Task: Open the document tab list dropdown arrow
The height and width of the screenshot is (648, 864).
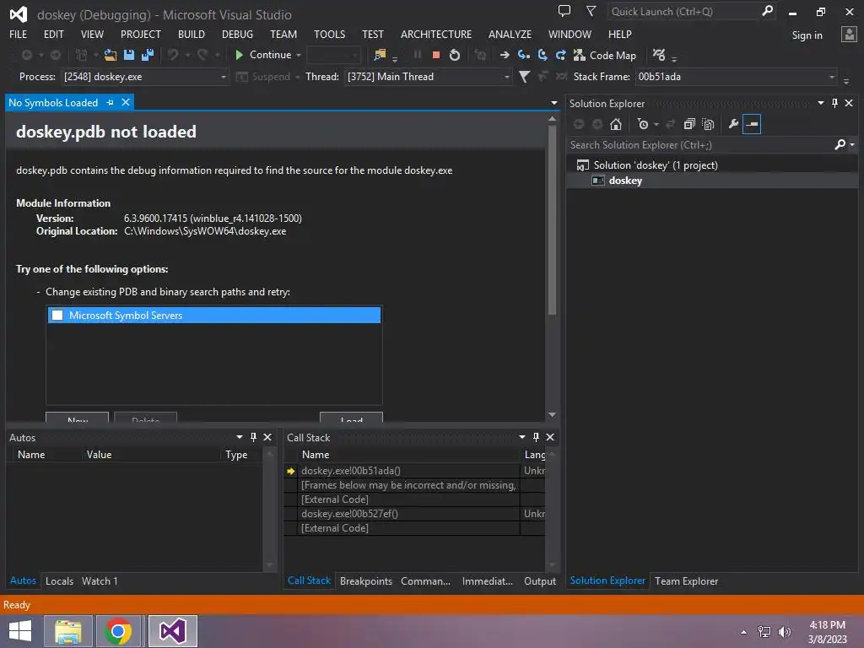Action: (x=553, y=103)
